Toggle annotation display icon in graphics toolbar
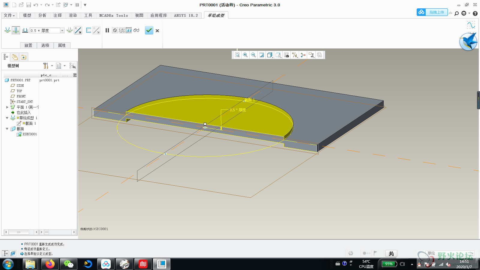 (311, 55)
